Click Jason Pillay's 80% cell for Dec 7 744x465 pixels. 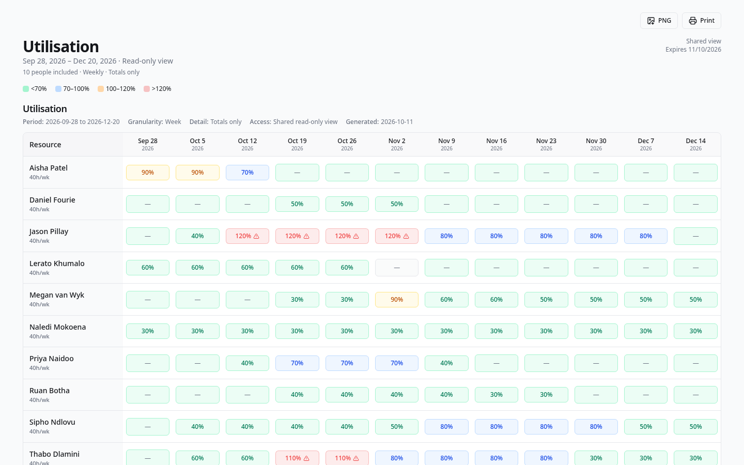pyautogui.click(x=646, y=236)
